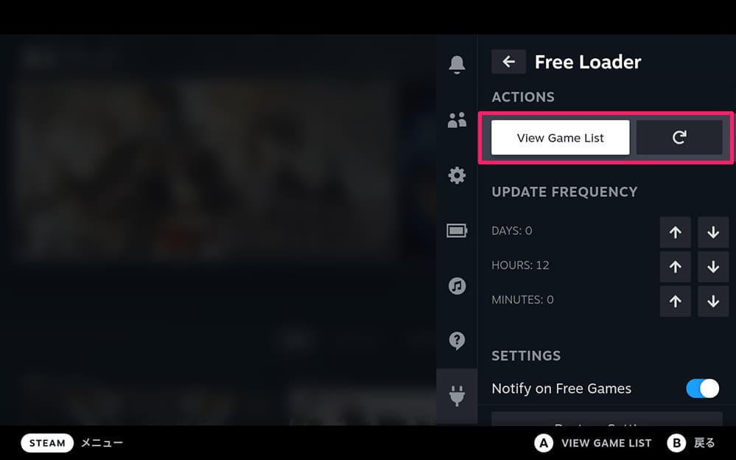This screenshot has height=460, width=736.
Task: Click the A View Game List prompt
Action: [593, 443]
